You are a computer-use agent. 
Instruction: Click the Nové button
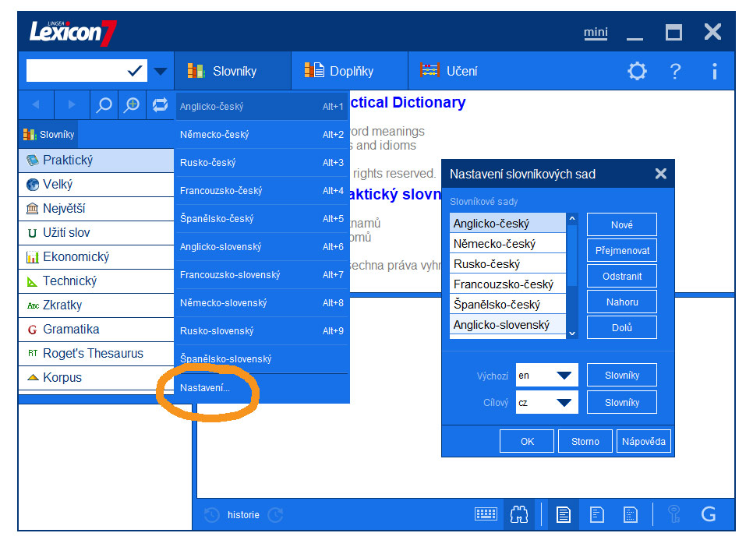click(x=622, y=224)
